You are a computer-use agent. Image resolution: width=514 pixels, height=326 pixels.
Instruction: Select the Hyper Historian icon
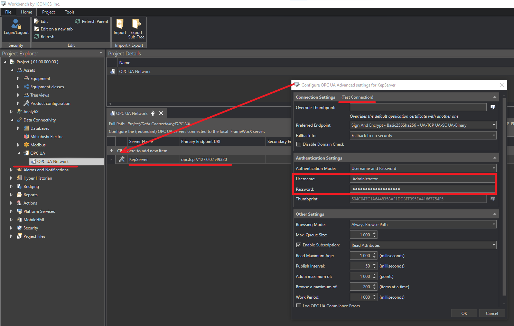tap(19, 178)
